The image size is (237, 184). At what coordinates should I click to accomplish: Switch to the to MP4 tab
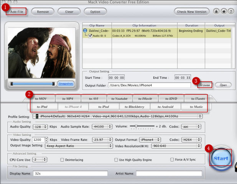[x=68, y=99]
